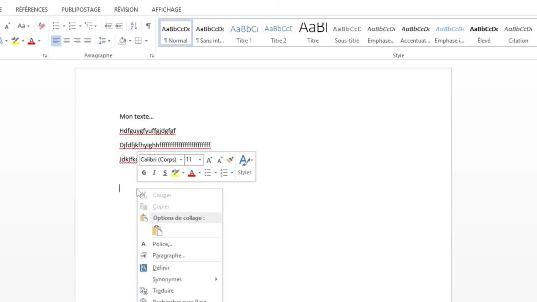Click format painter in mini toolbar

(230, 160)
